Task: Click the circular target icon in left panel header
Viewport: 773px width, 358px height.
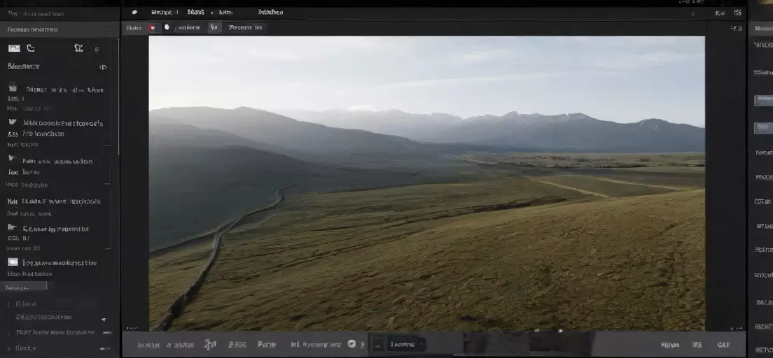Action: click(97, 49)
